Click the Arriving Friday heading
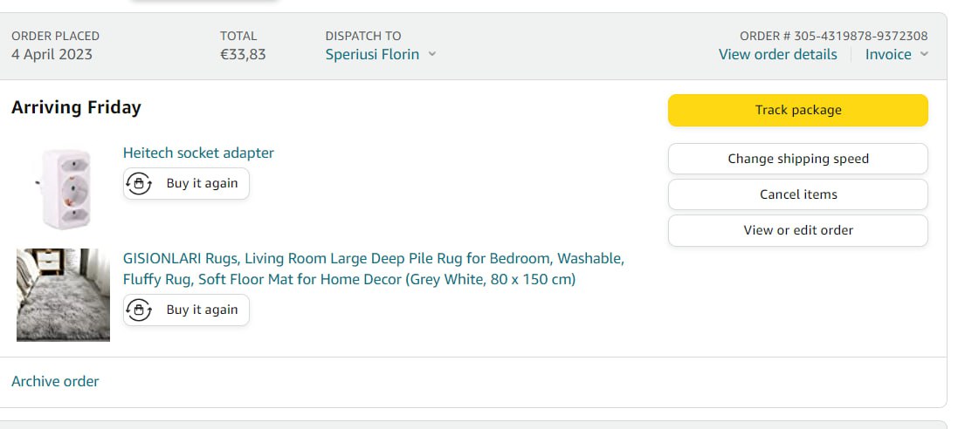The height and width of the screenshot is (429, 965). point(76,107)
